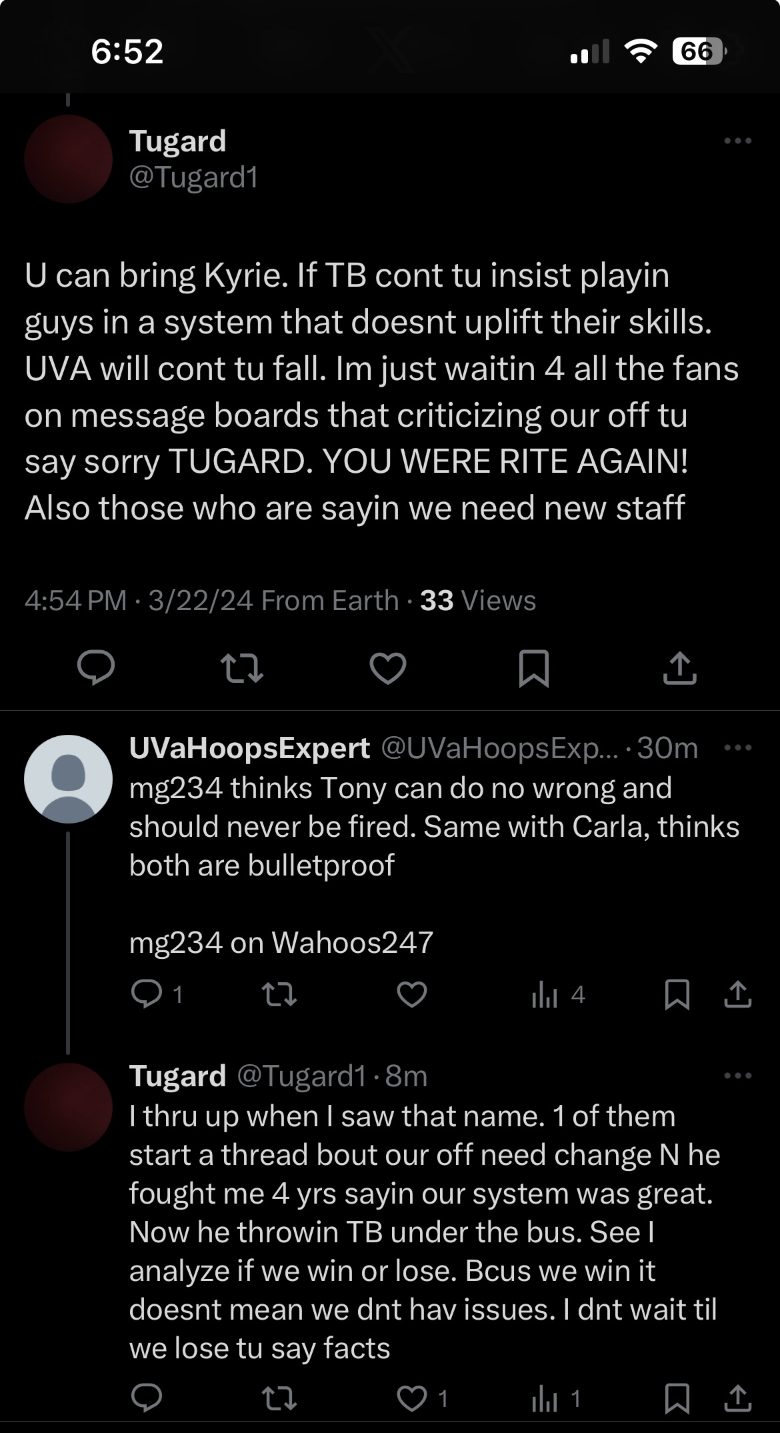
Task: Open Tugard's avatar on main tweet
Action: click(x=68, y=159)
